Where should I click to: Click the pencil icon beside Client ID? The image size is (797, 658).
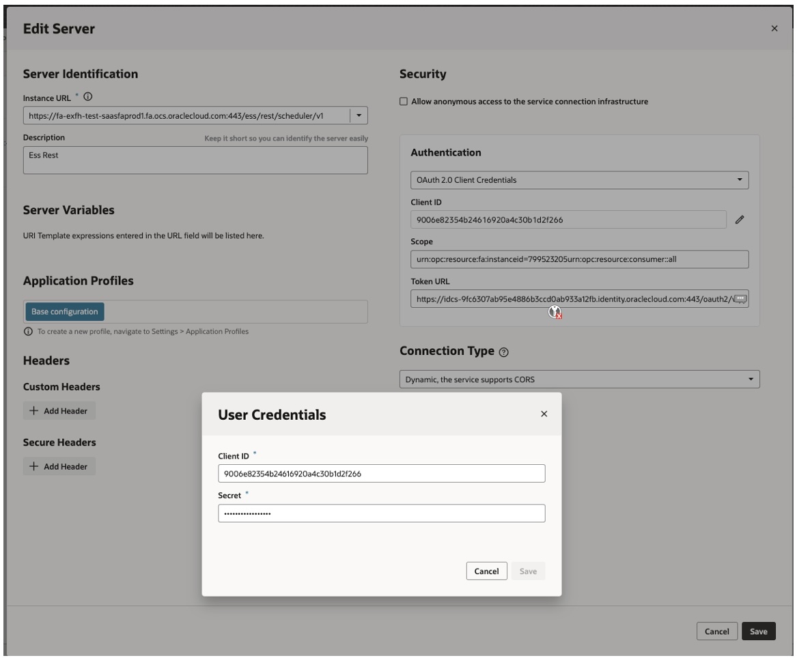pos(739,220)
